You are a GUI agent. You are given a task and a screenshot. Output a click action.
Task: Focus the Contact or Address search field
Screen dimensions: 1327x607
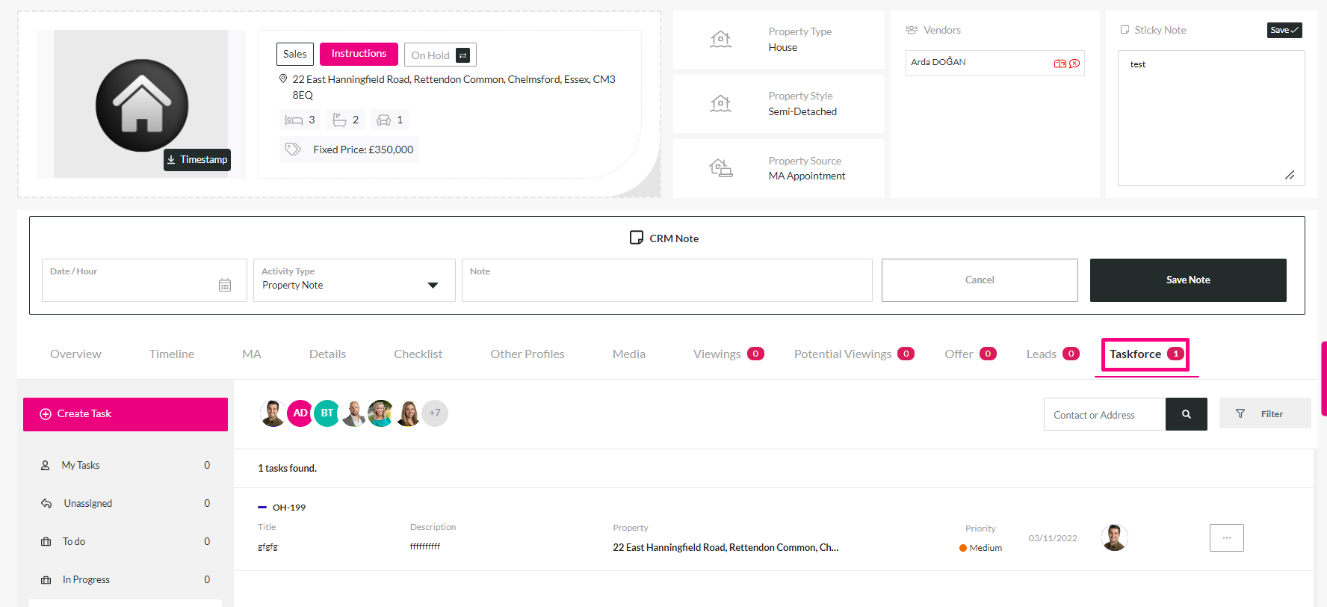[x=1104, y=414]
